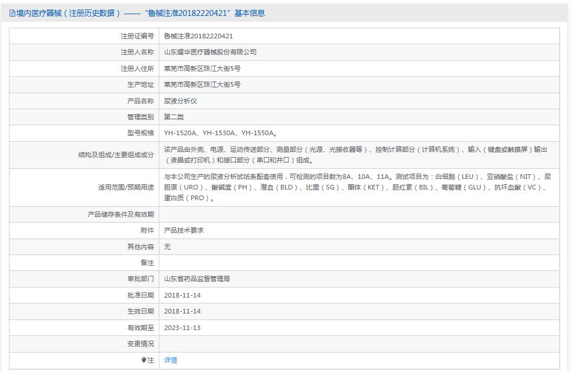Screen dimensions: 576x372
Task: Click the 其他内容 label
Action: [x=140, y=247]
